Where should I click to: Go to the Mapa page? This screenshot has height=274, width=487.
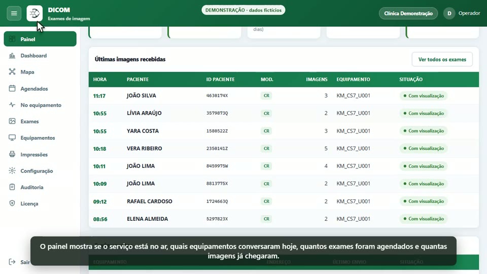pyautogui.click(x=40, y=72)
